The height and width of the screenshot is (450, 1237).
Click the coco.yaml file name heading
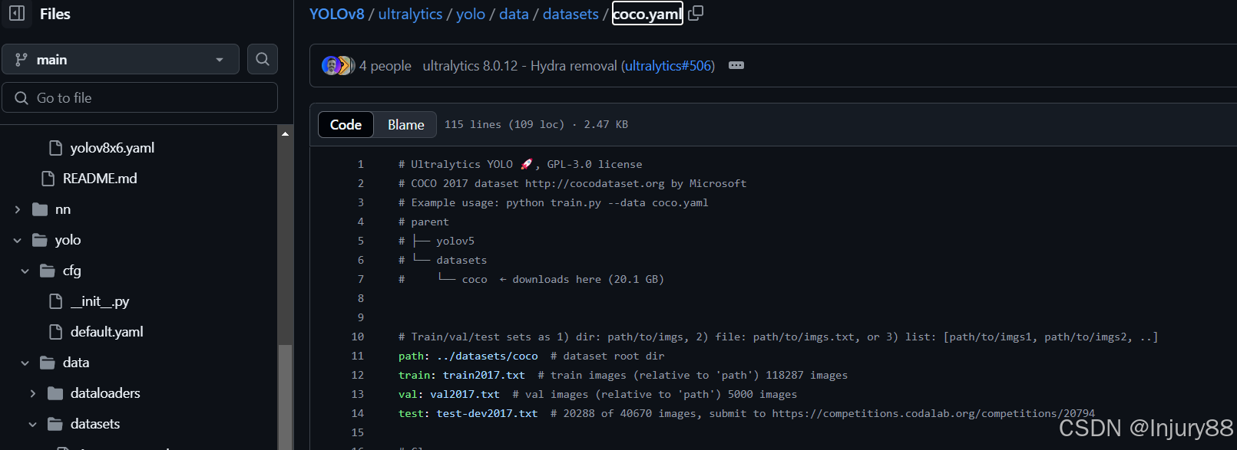(647, 14)
